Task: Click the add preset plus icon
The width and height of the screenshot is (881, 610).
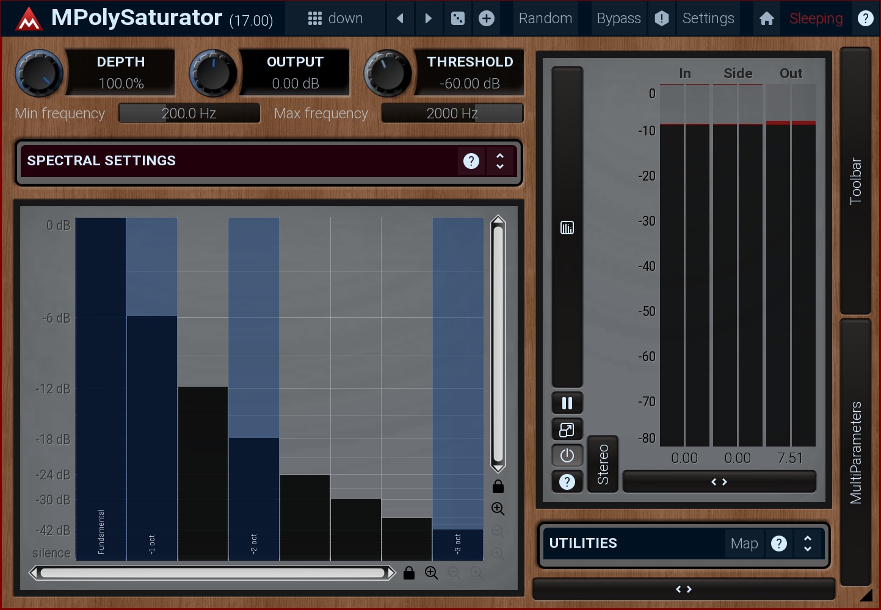Action: (487, 19)
